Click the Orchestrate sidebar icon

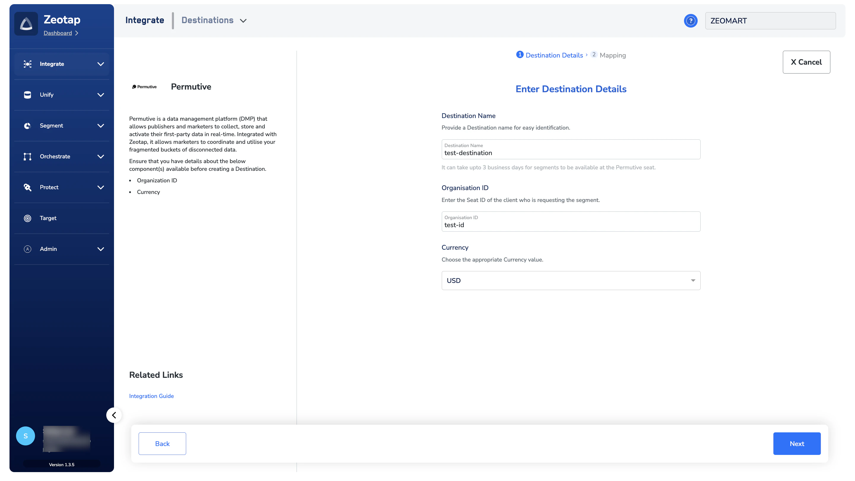28,157
